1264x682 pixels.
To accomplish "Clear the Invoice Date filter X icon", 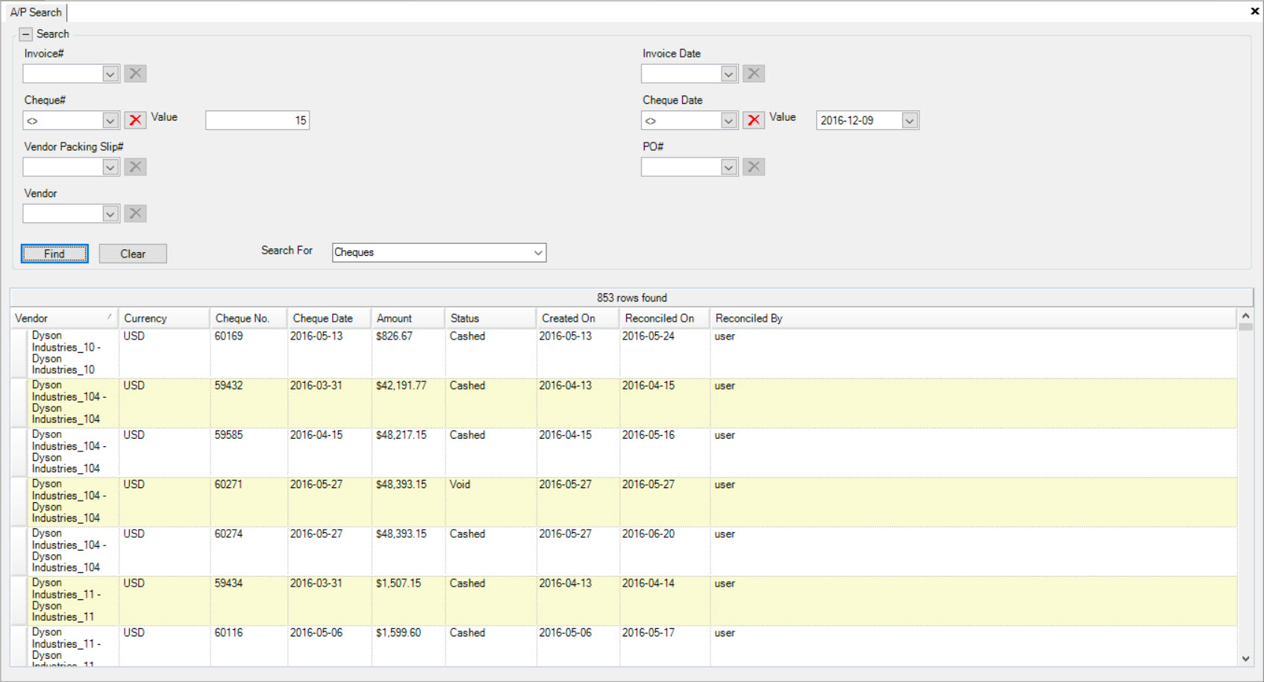I will click(754, 73).
